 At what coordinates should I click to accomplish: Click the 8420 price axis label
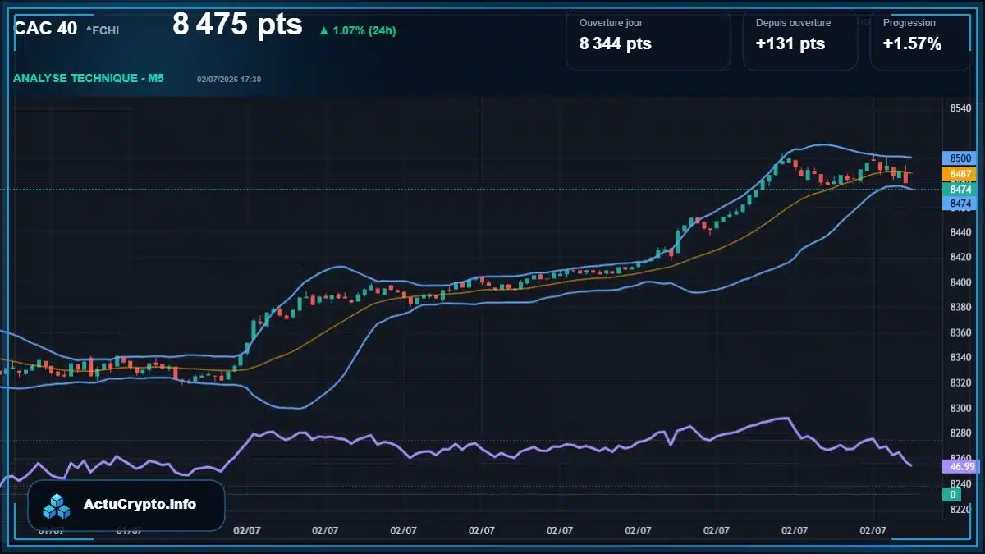[960, 257]
